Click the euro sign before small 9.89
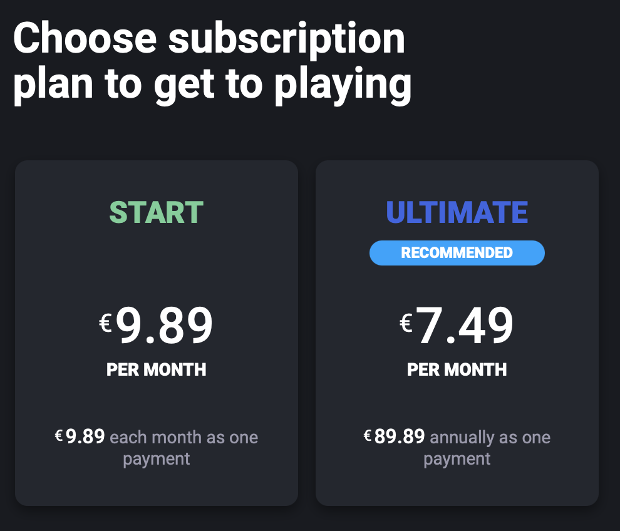 pos(59,436)
